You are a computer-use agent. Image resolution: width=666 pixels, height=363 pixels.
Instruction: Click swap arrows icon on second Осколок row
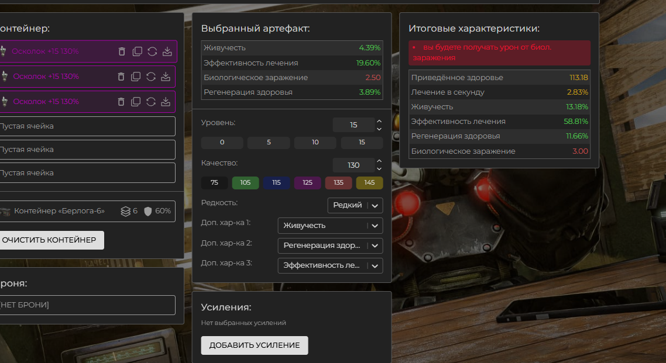pyautogui.click(x=151, y=77)
